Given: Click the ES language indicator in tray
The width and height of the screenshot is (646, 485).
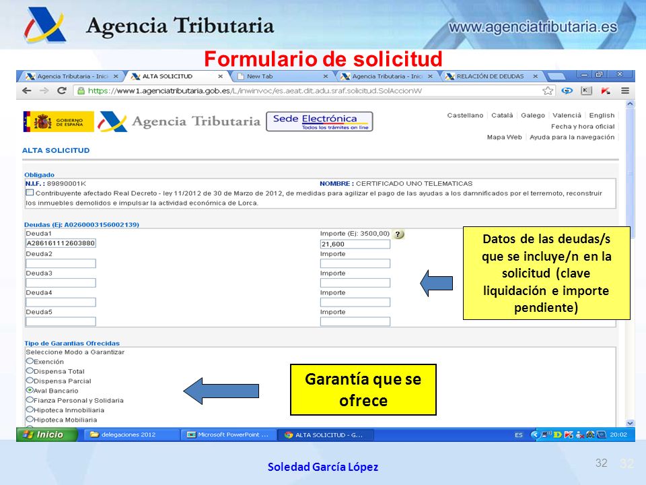Looking at the screenshot, I should [518, 434].
